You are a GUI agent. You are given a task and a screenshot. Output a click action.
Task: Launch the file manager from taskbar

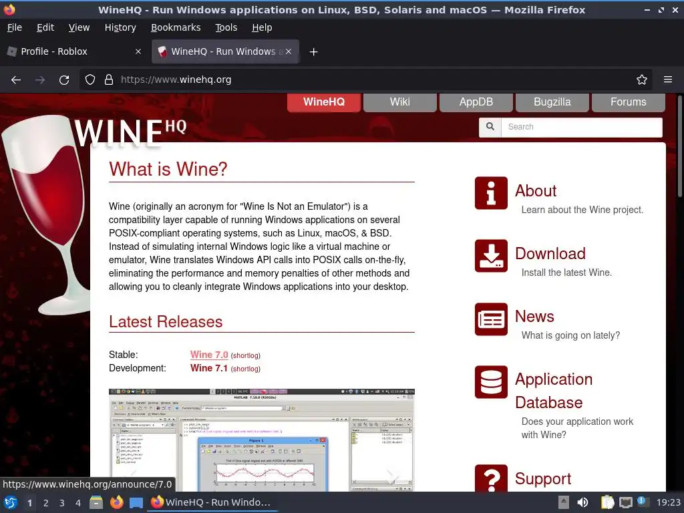[96, 502]
